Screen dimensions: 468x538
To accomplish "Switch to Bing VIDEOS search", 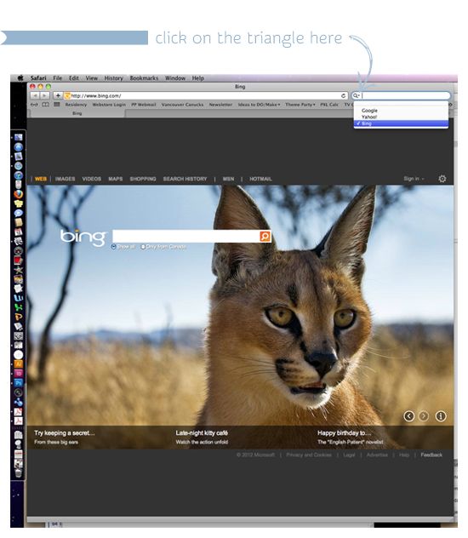I will point(92,179).
